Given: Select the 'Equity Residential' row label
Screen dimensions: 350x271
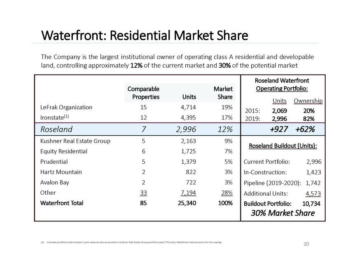Looking at the screenshot, I should pos(63,151).
